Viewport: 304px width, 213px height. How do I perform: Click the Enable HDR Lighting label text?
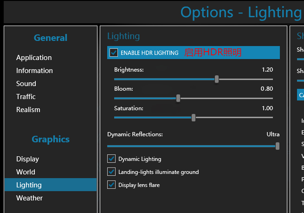(x=149, y=53)
